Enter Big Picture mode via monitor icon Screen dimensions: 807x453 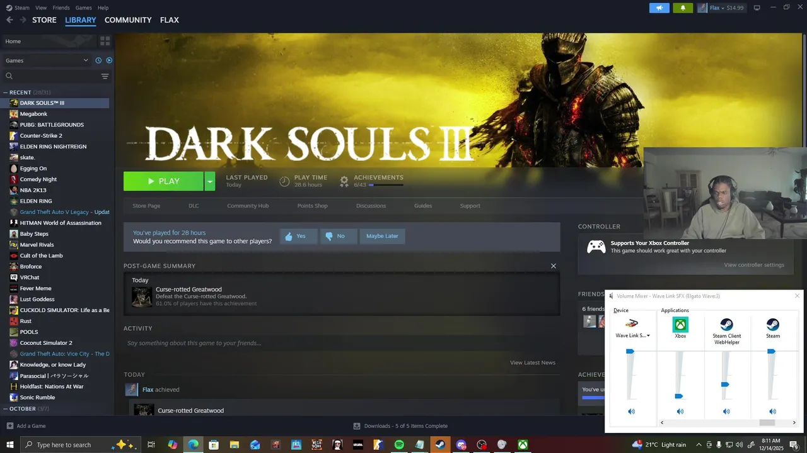757,8
